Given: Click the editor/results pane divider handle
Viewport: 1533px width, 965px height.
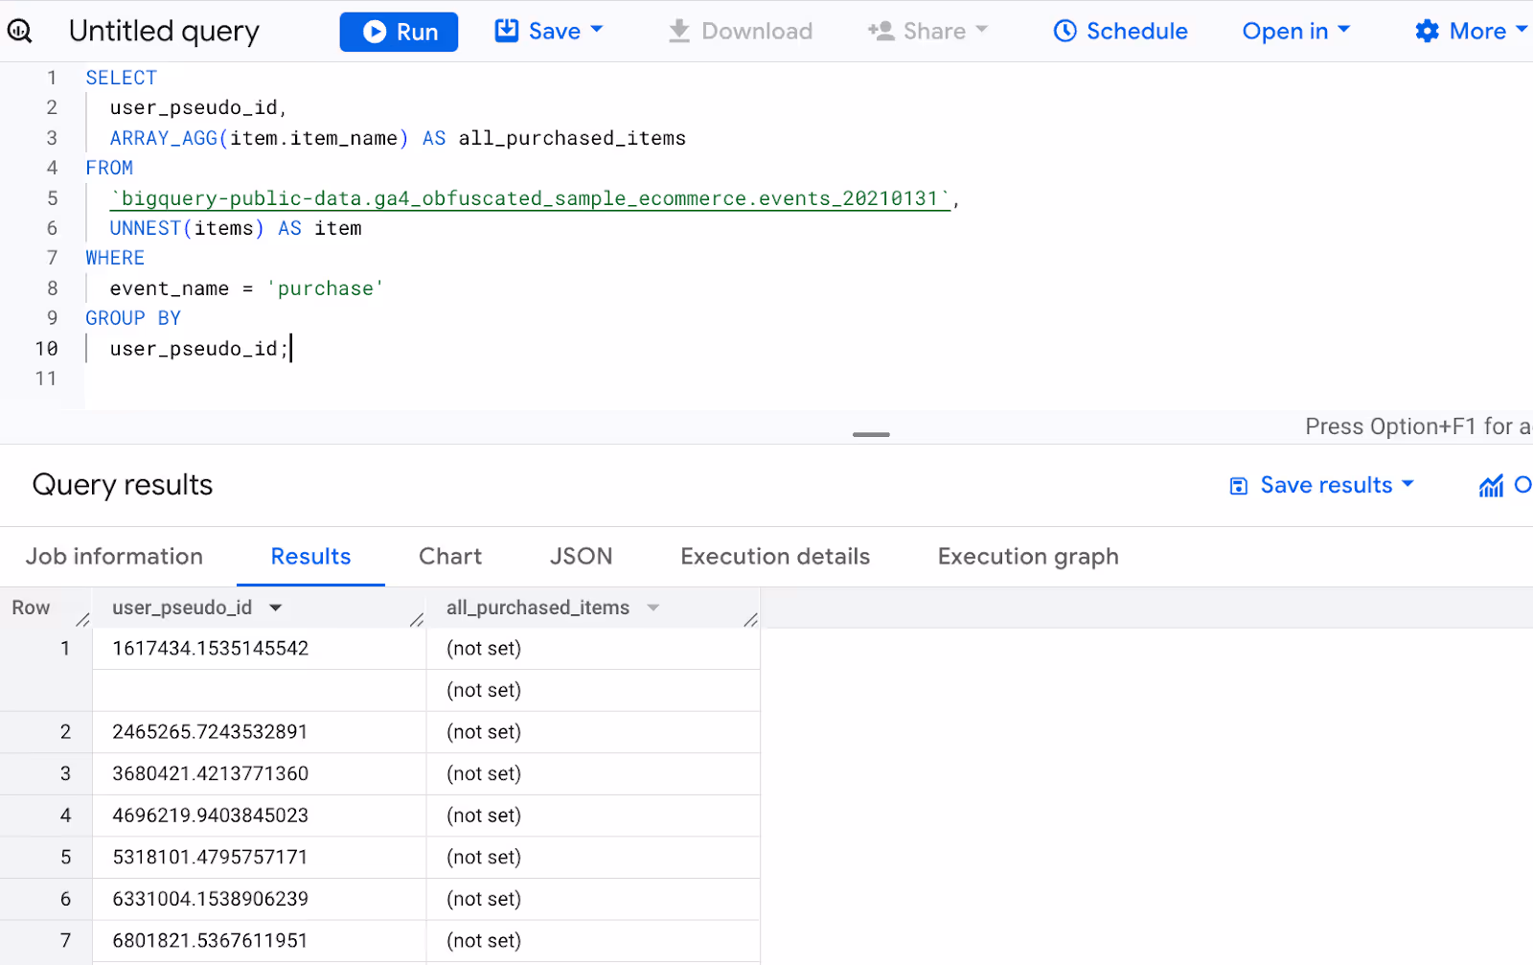Looking at the screenshot, I should (x=871, y=434).
